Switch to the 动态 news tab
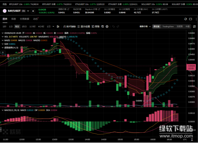Image resolution: width=198 pixels, height=143 pixels. 35,19
